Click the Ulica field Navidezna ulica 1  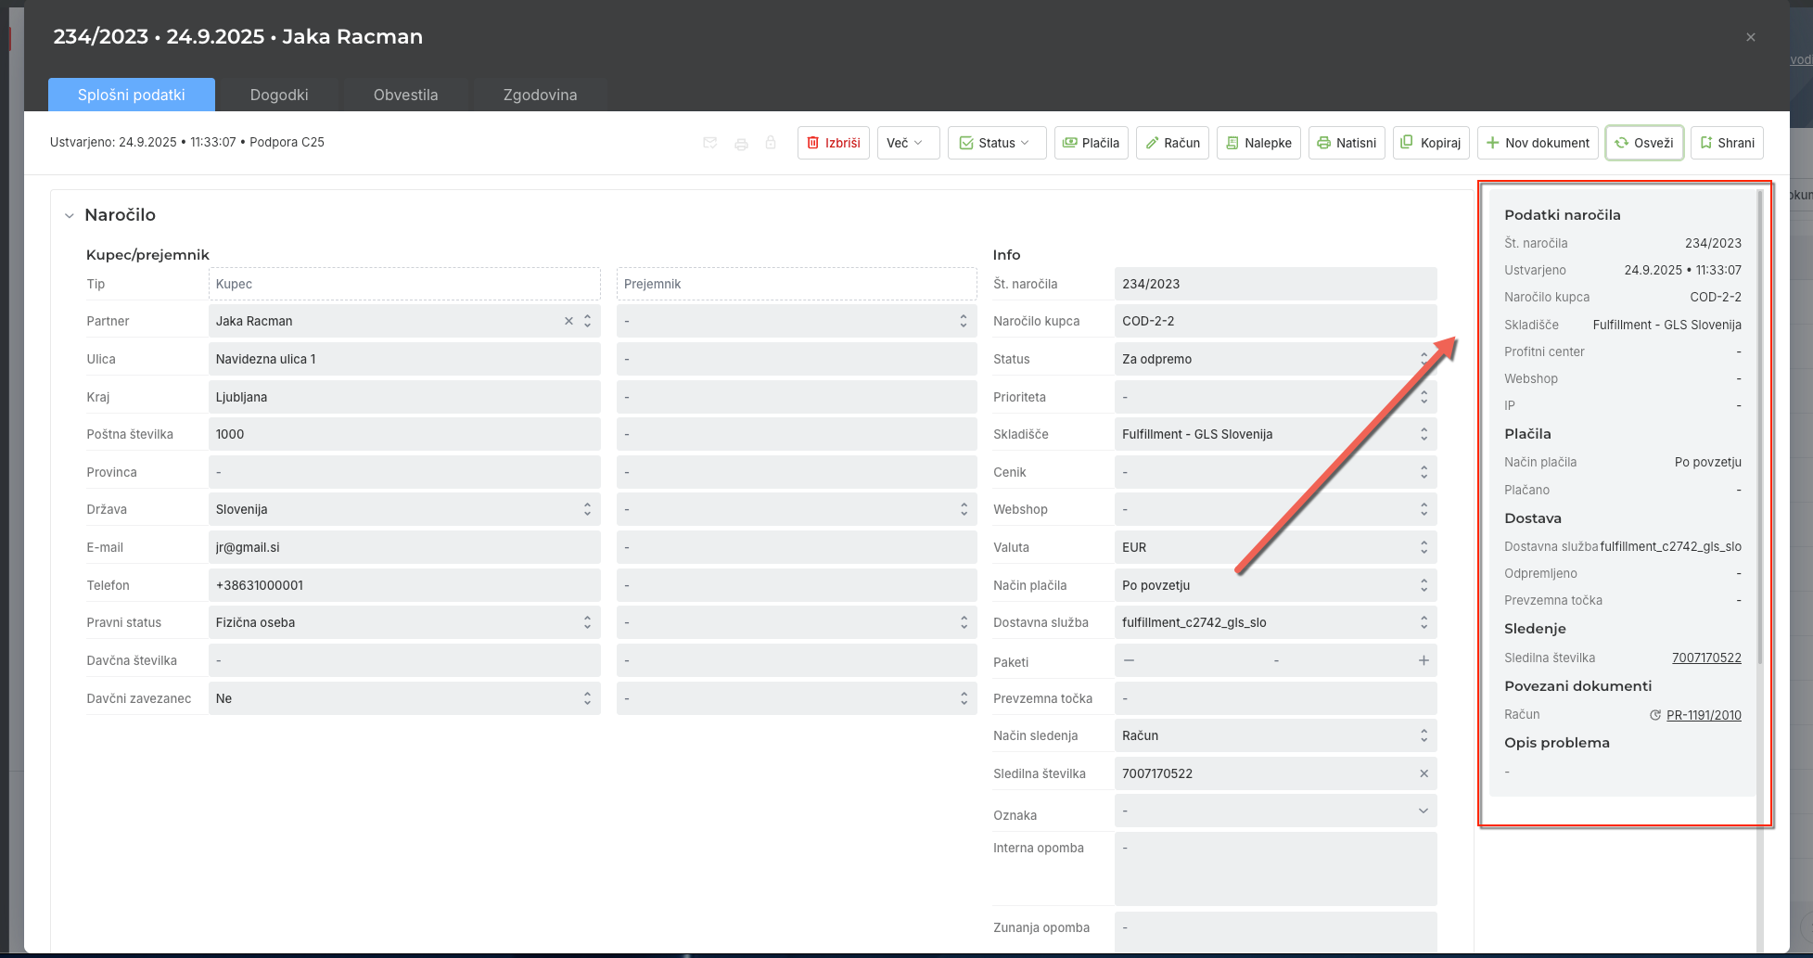404,359
